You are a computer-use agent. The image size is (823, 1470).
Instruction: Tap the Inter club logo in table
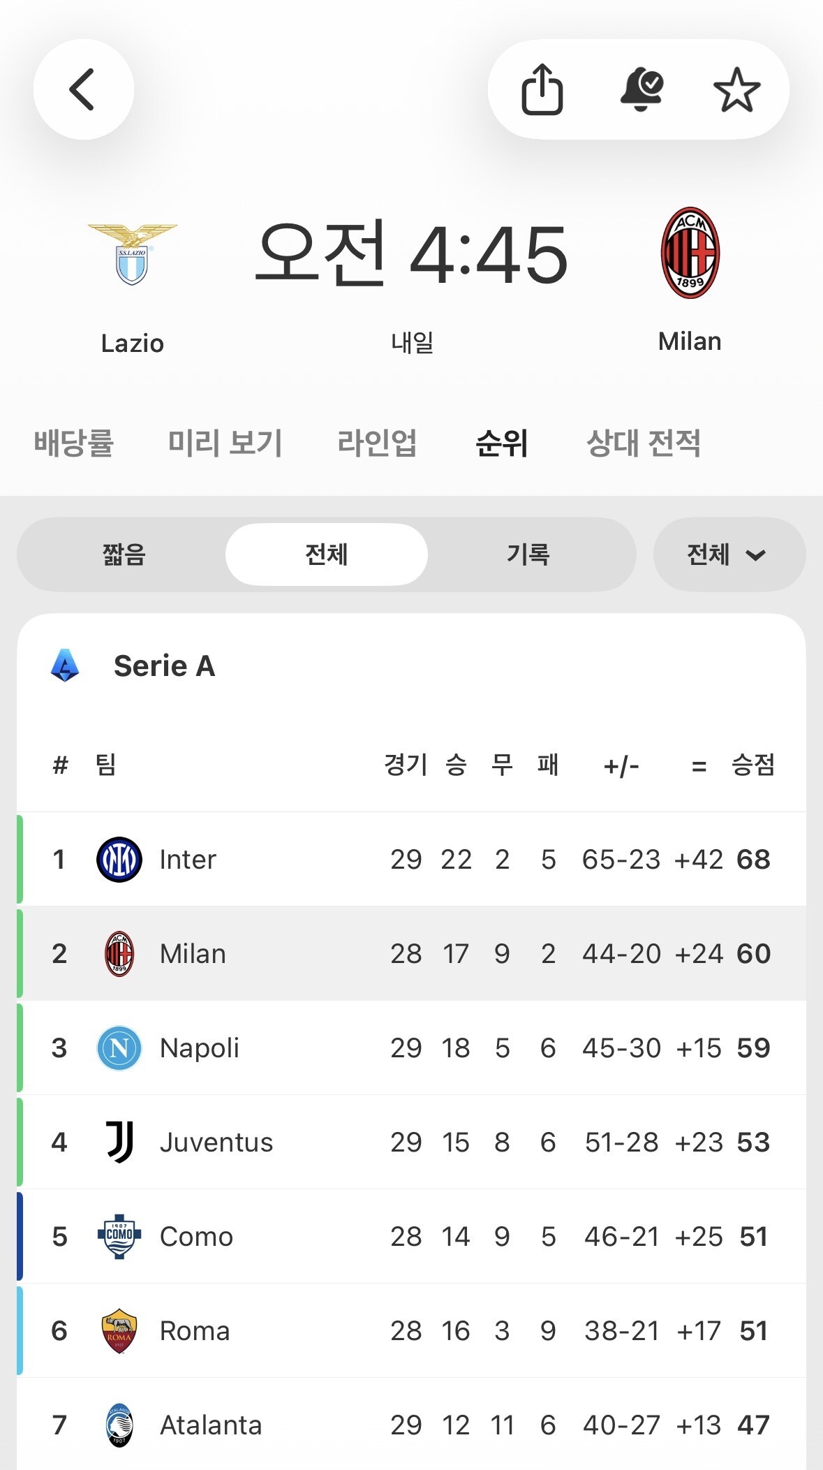click(119, 859)
